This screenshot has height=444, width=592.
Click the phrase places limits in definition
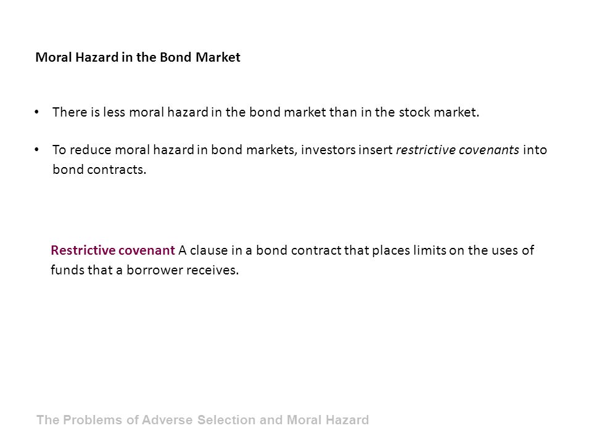click(409, 250)
